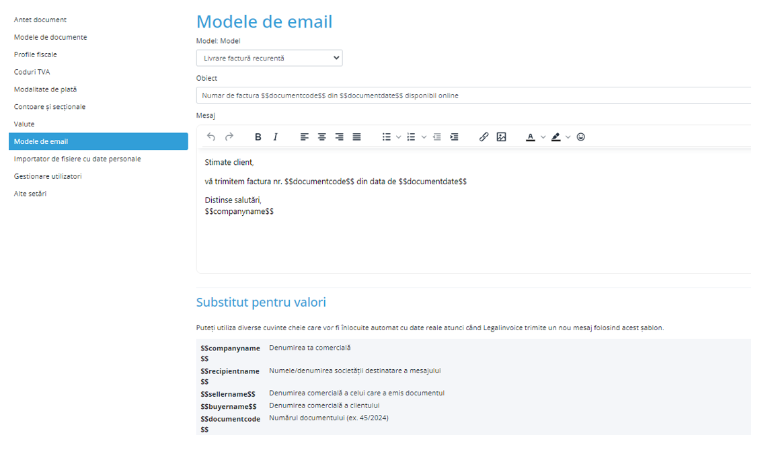768x462 pixels.
Task: Increase indent of the paragraph
Action: tap(455, 137)
